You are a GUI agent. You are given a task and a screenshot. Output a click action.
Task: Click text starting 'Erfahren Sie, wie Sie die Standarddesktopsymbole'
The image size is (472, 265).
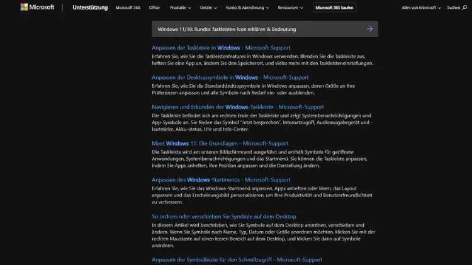(x=254, y=89)
